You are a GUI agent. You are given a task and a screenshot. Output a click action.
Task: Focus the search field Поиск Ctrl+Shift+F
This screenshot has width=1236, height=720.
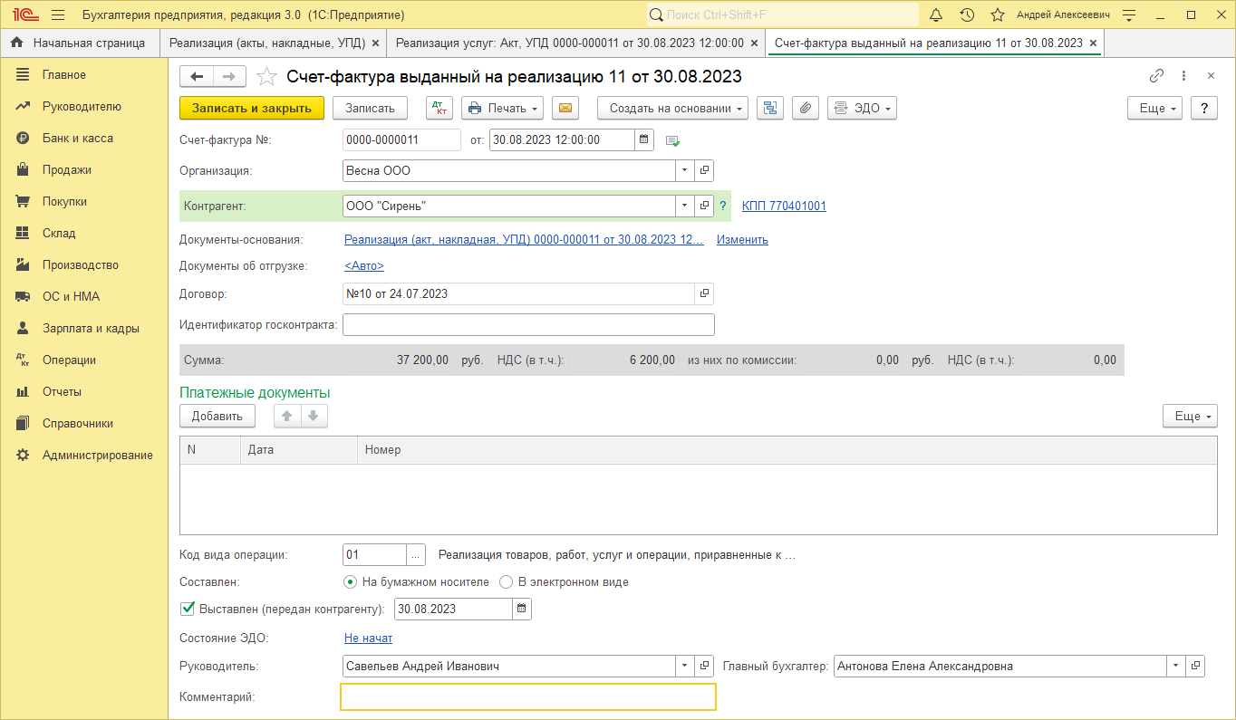782,15
